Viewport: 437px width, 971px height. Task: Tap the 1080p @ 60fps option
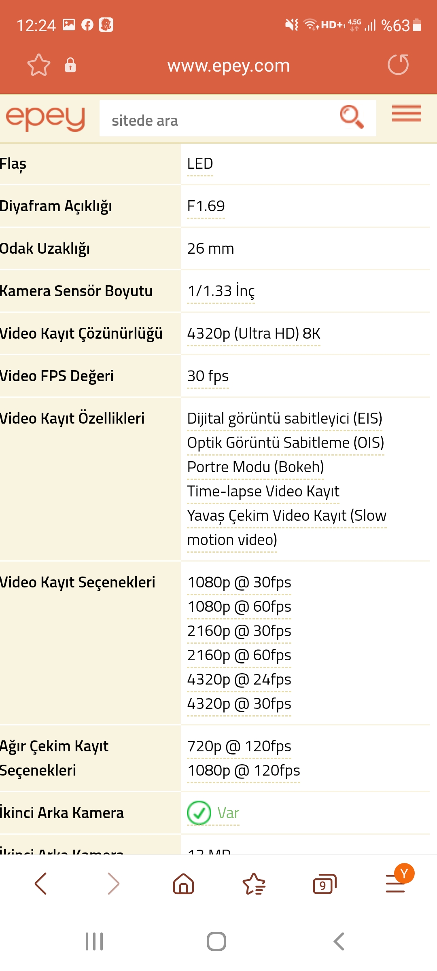(239, 606)
